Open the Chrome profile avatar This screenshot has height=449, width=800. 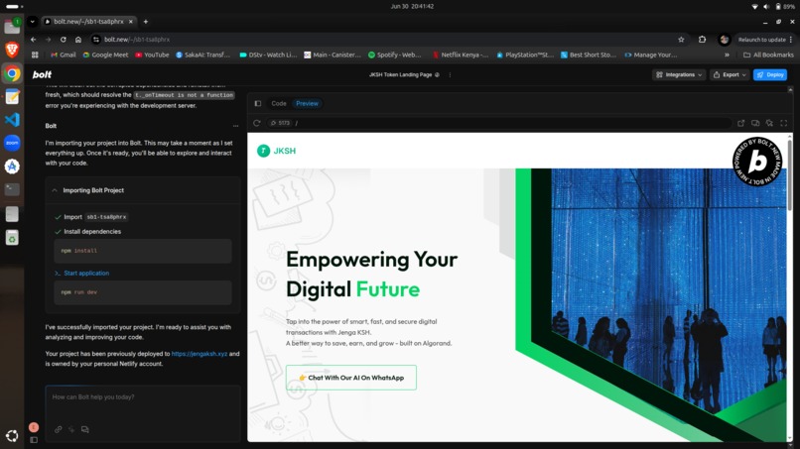click(724, 40)
